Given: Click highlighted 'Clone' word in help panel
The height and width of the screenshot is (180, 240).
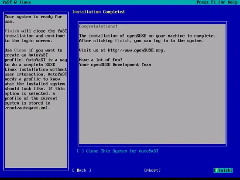Looking at the screenshot, I should tap(20, 50).
